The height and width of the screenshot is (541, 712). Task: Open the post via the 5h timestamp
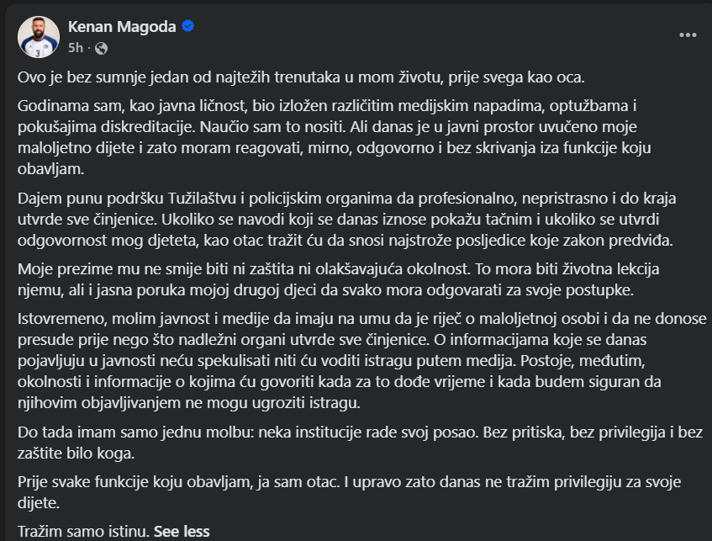pyautogui.click(x=76, y=48)
